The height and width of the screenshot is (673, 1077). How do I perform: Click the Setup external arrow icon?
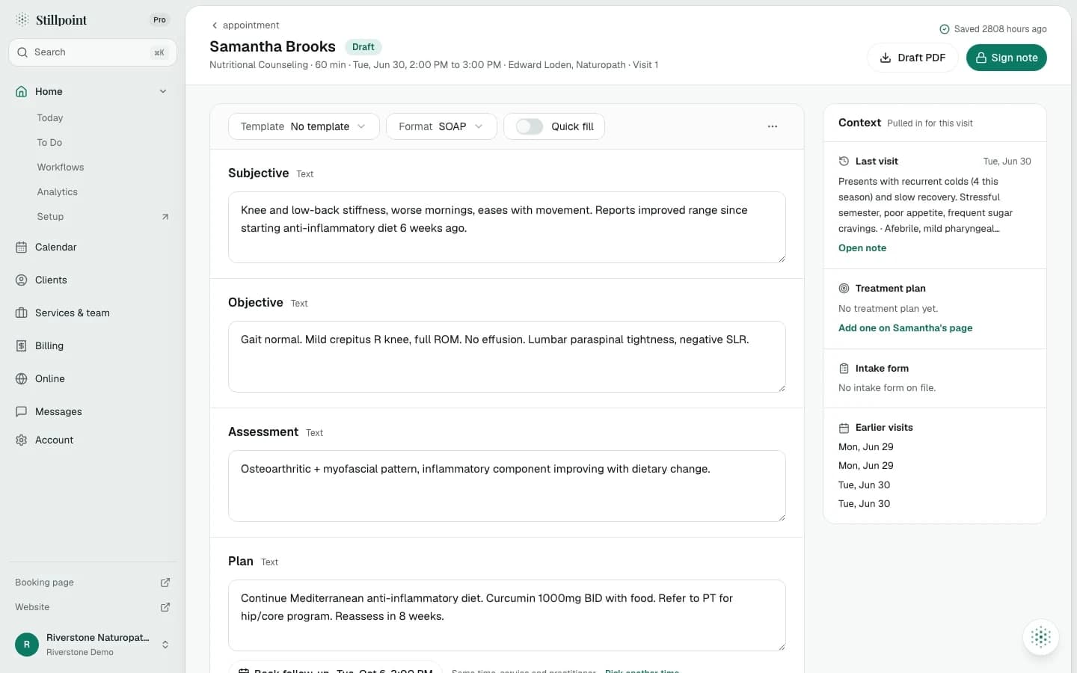[x=165, y=217]
